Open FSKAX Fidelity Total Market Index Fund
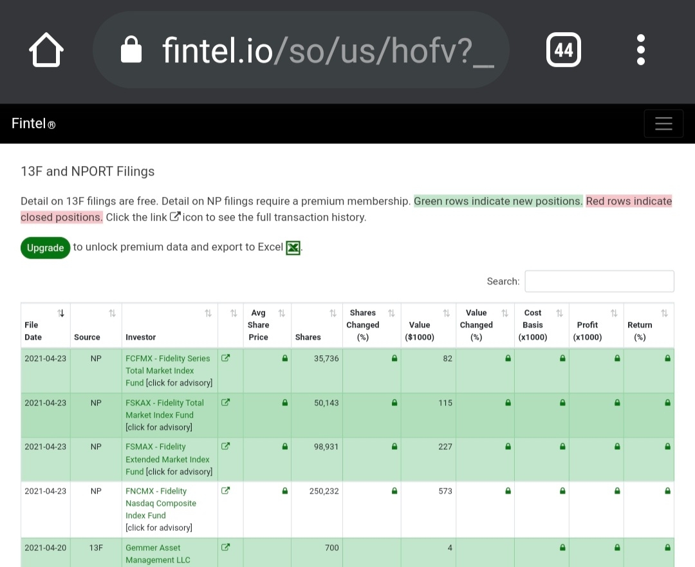 (165, 409)
